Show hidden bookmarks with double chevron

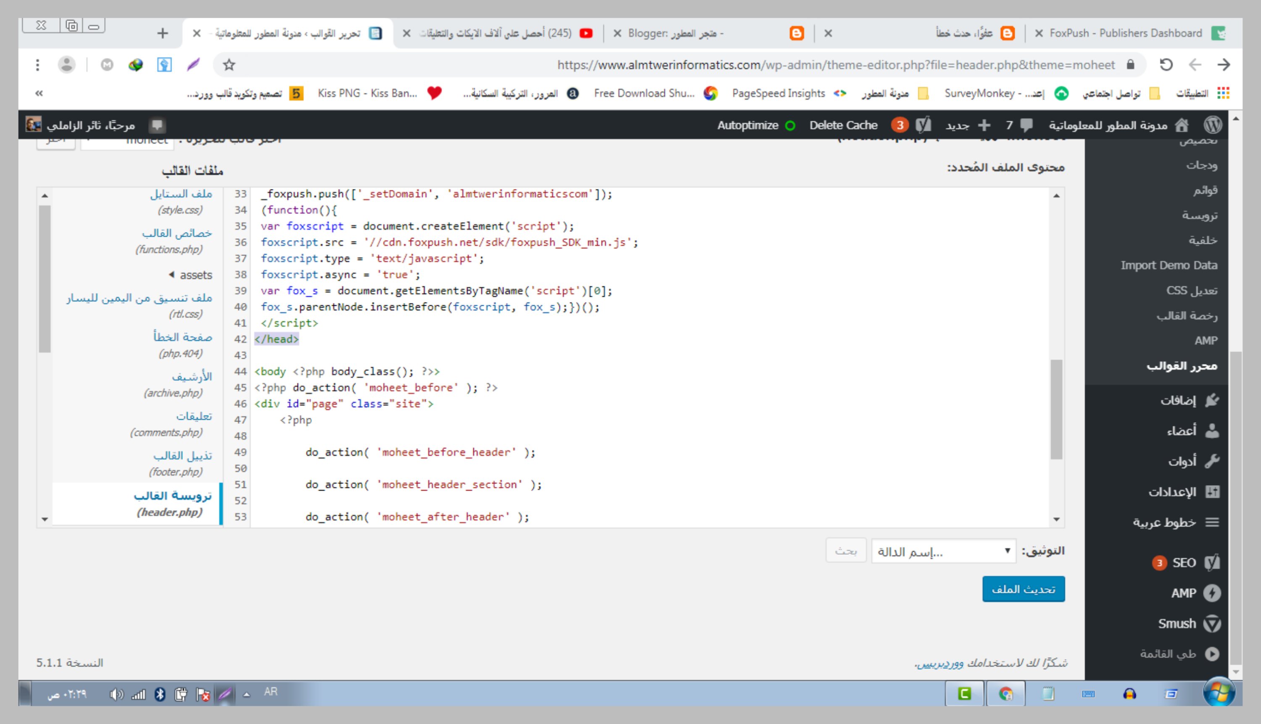coord(39,93)
